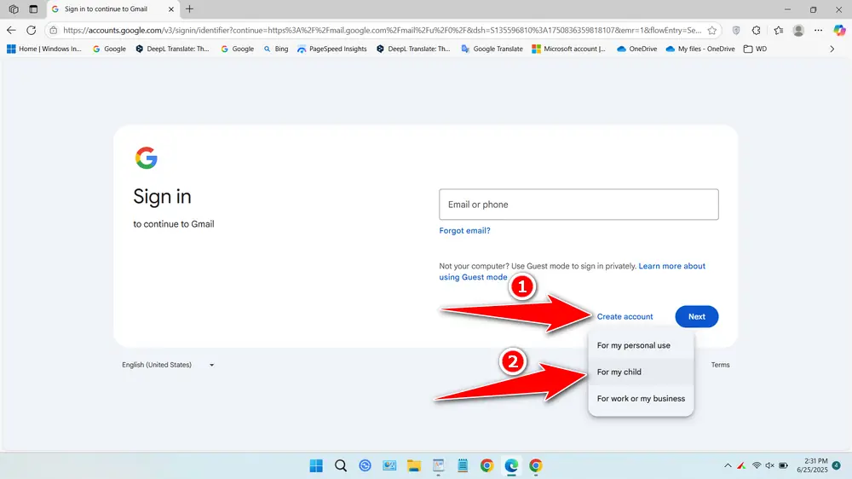Viewport: 852px width, 479px height.
Task: Open a new browser tab
Action: 190,9
